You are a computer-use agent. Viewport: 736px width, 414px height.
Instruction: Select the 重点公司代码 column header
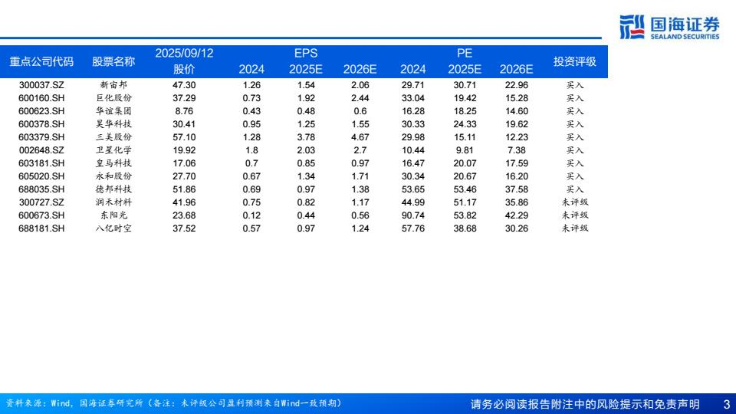point(41,61)
